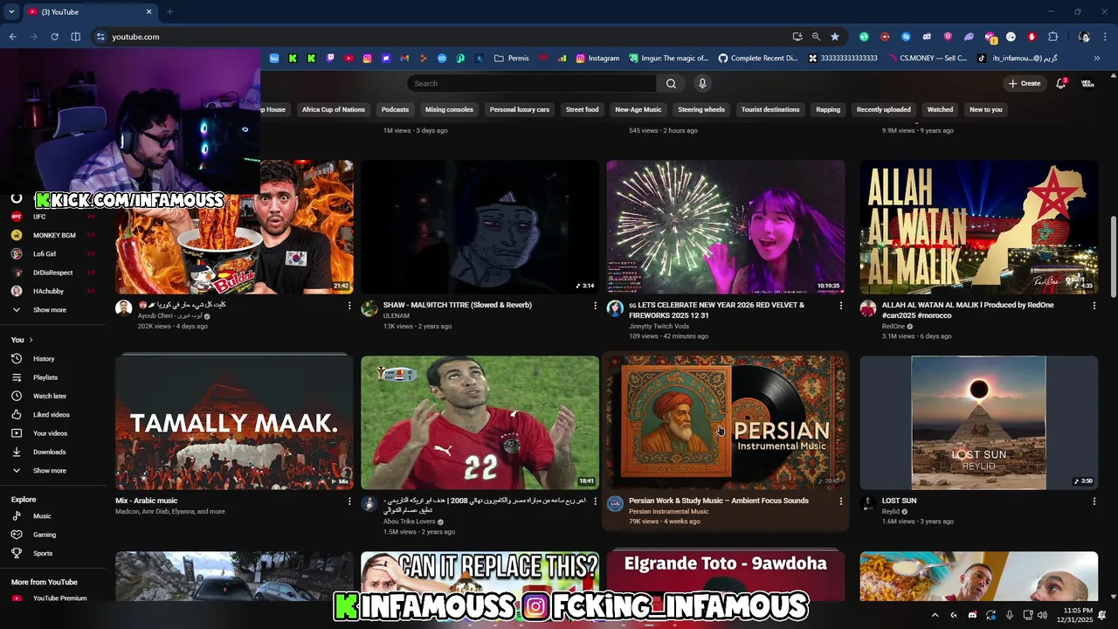Click the Create button
The height and width of the screenshot is (629, 1118).
click(x=1025, y=84)
